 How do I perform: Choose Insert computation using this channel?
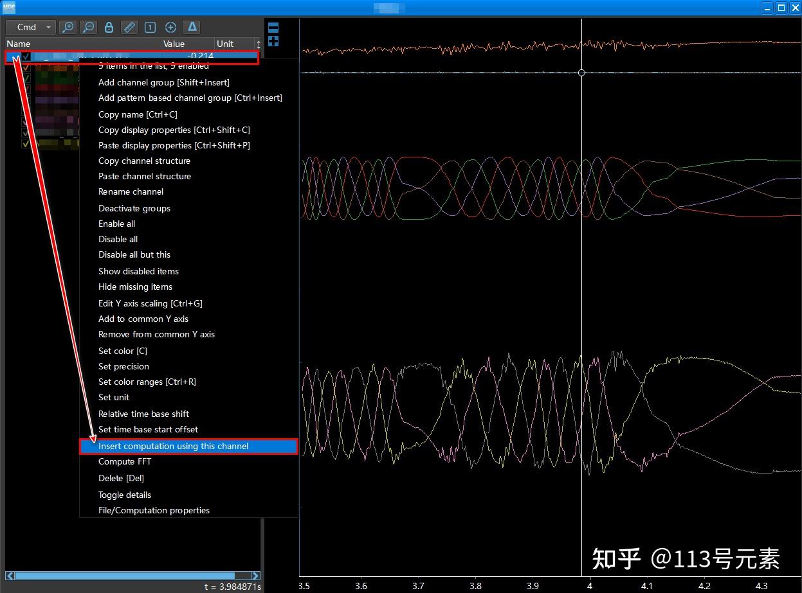[x=173, y=446]
